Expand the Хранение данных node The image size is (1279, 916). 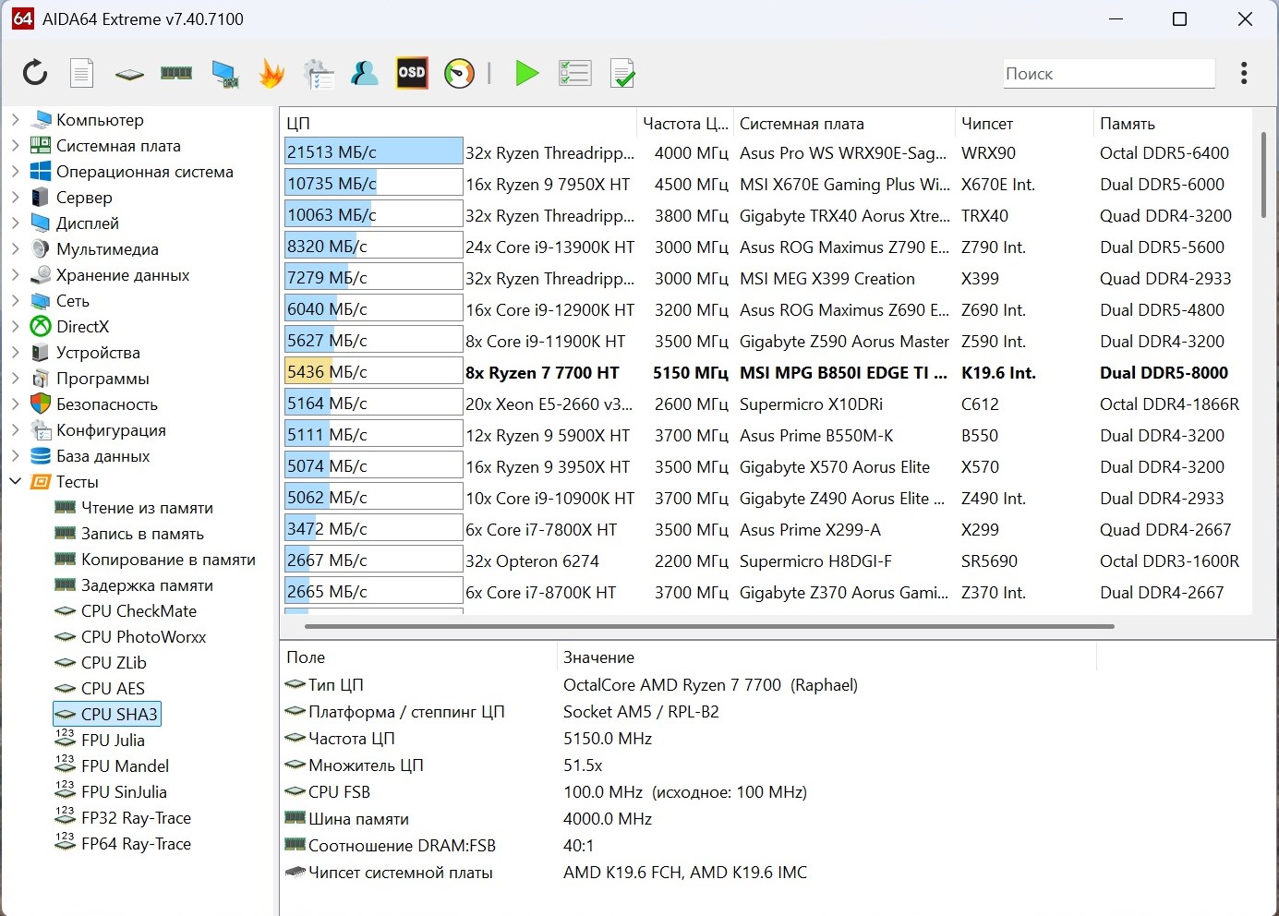tap(15, 274)
